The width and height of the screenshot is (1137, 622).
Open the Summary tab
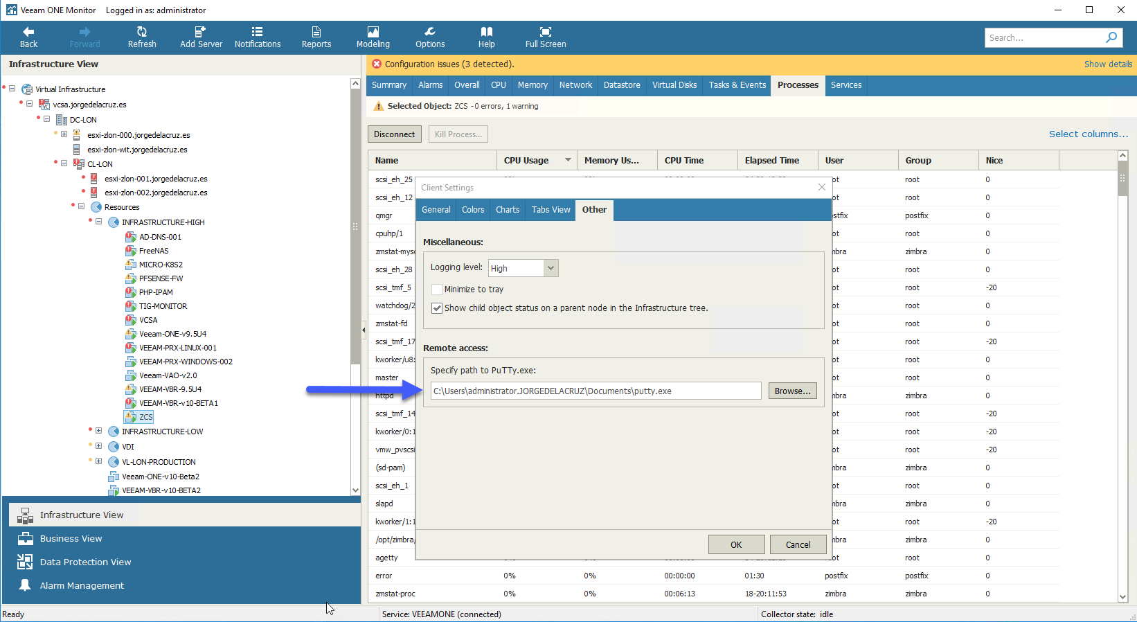point(389,85)
